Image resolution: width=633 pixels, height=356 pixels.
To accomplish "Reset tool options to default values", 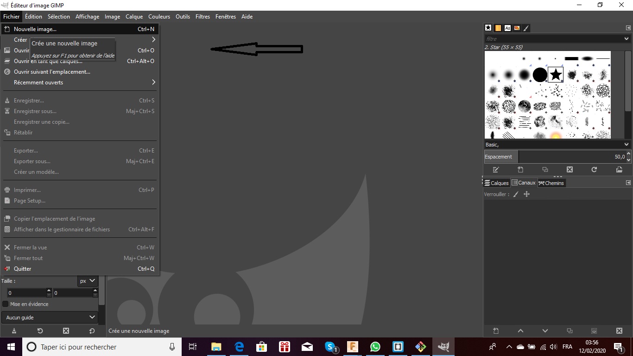I will (x=92, y=331).
